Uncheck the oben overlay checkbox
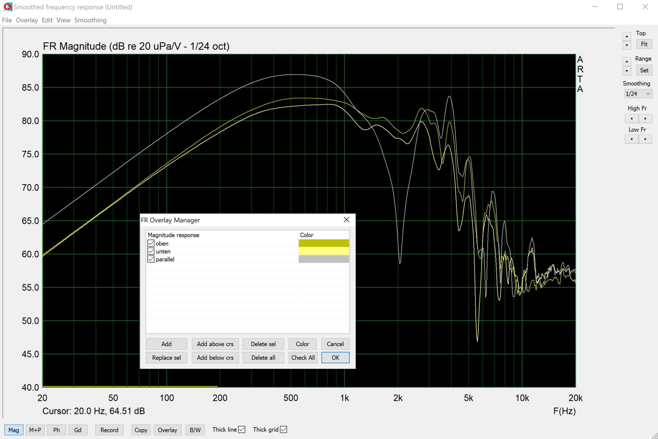Image resolution: width=658 pixels, height=439 pixels. (x=151, y=243)
